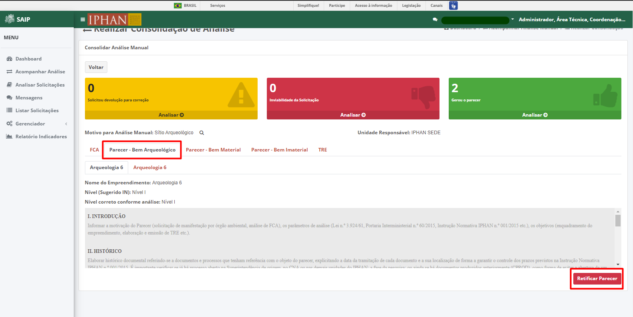Click the thumbs-up icon on green card

click(x=605, y=96)
